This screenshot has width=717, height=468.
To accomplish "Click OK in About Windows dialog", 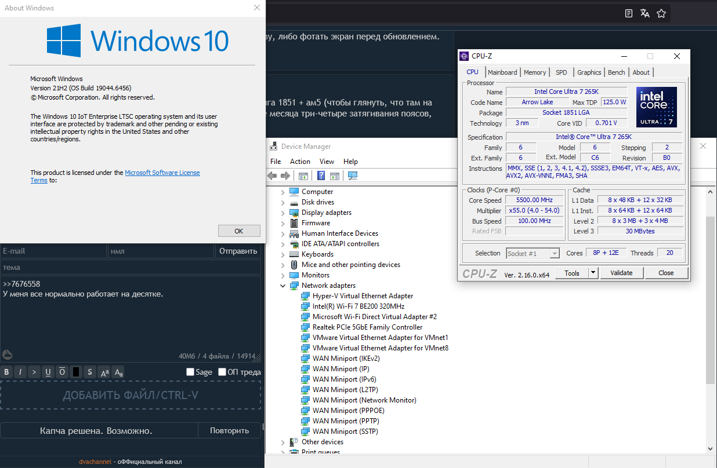I will [239, 231].
